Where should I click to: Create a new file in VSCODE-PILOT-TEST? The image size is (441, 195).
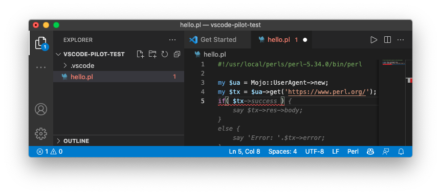(x=140, y=54)
